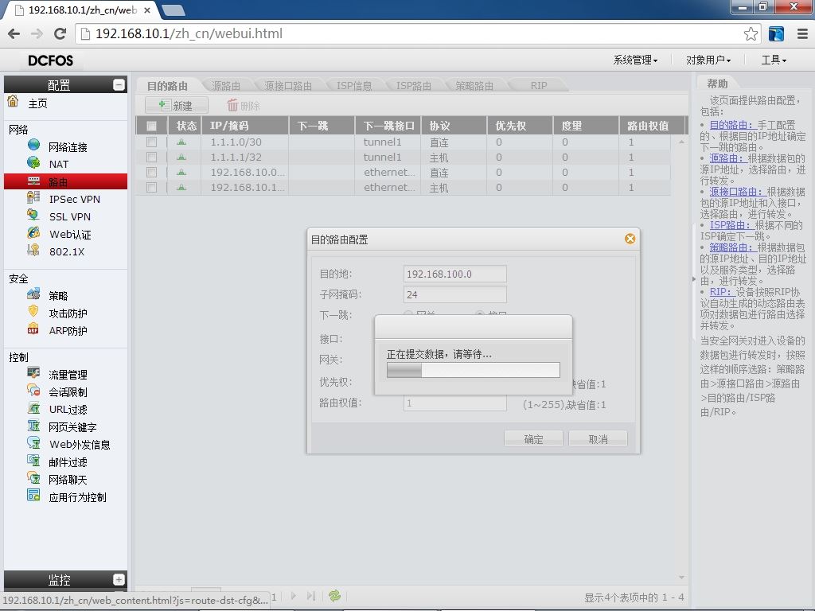Close the 目的路由配置 dialog
Viewport: 815px width, 611px height.
630,239
